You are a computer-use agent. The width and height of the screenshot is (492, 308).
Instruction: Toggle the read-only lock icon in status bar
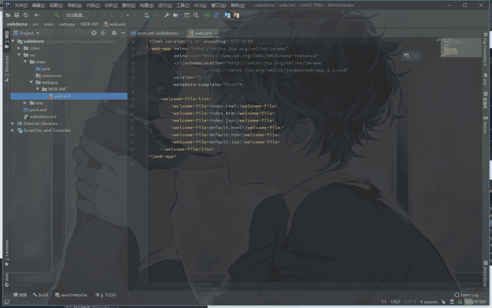coord(444,302)
